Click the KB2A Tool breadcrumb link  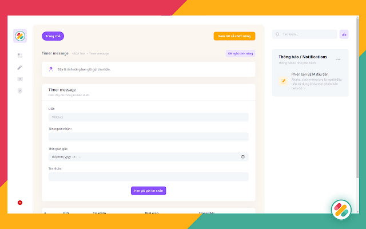tap(79, 53)
